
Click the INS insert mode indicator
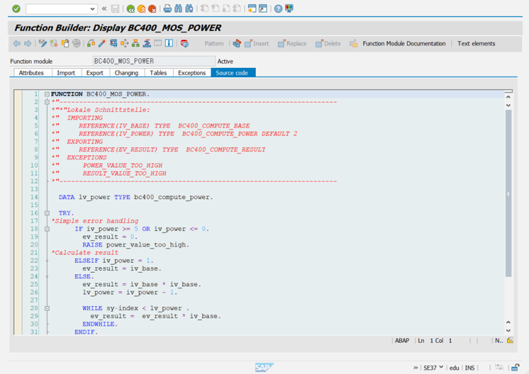click(469, 368)
